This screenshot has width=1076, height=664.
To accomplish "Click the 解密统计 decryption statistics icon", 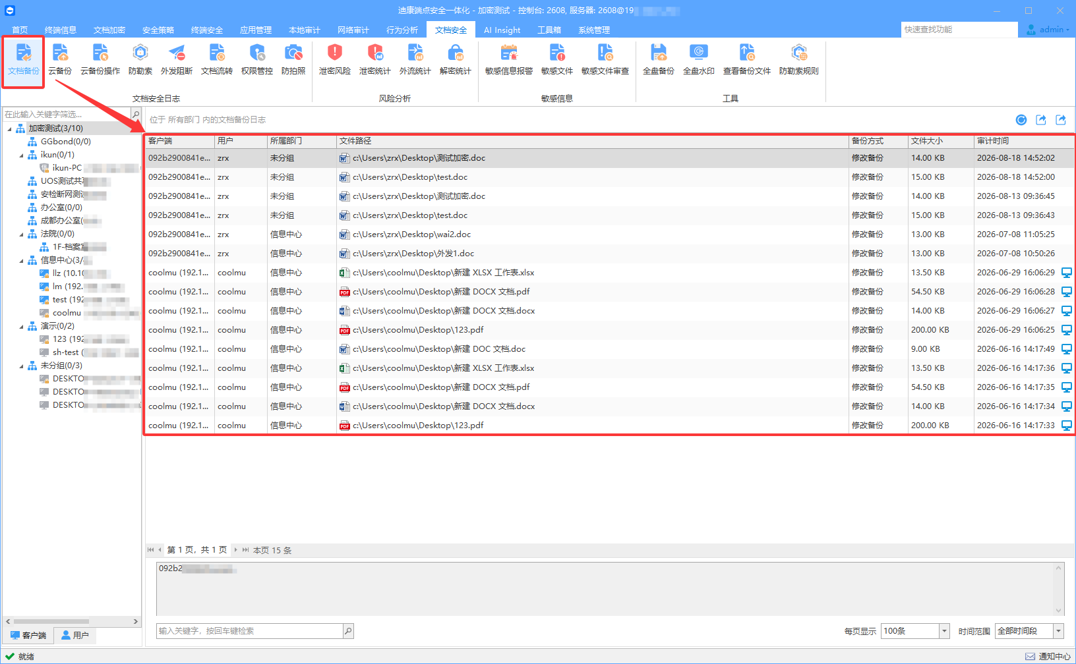I will point(456,59).
